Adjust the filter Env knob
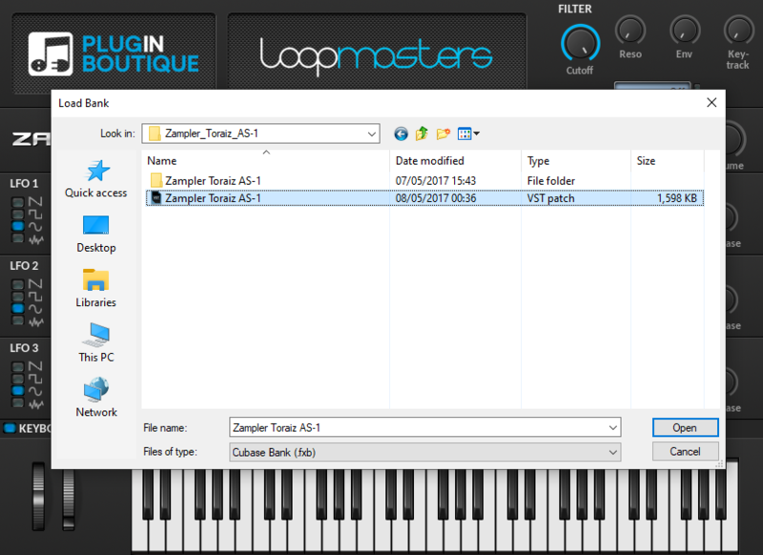Screen dimensions: 763x555 (685, 31)
